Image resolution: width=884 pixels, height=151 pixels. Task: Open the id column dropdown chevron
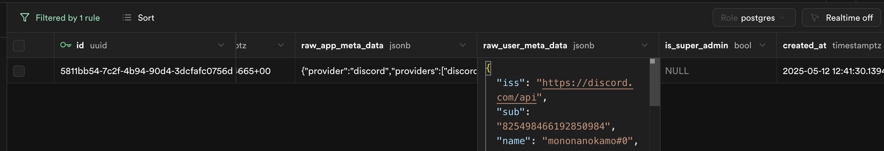(221, 45)
